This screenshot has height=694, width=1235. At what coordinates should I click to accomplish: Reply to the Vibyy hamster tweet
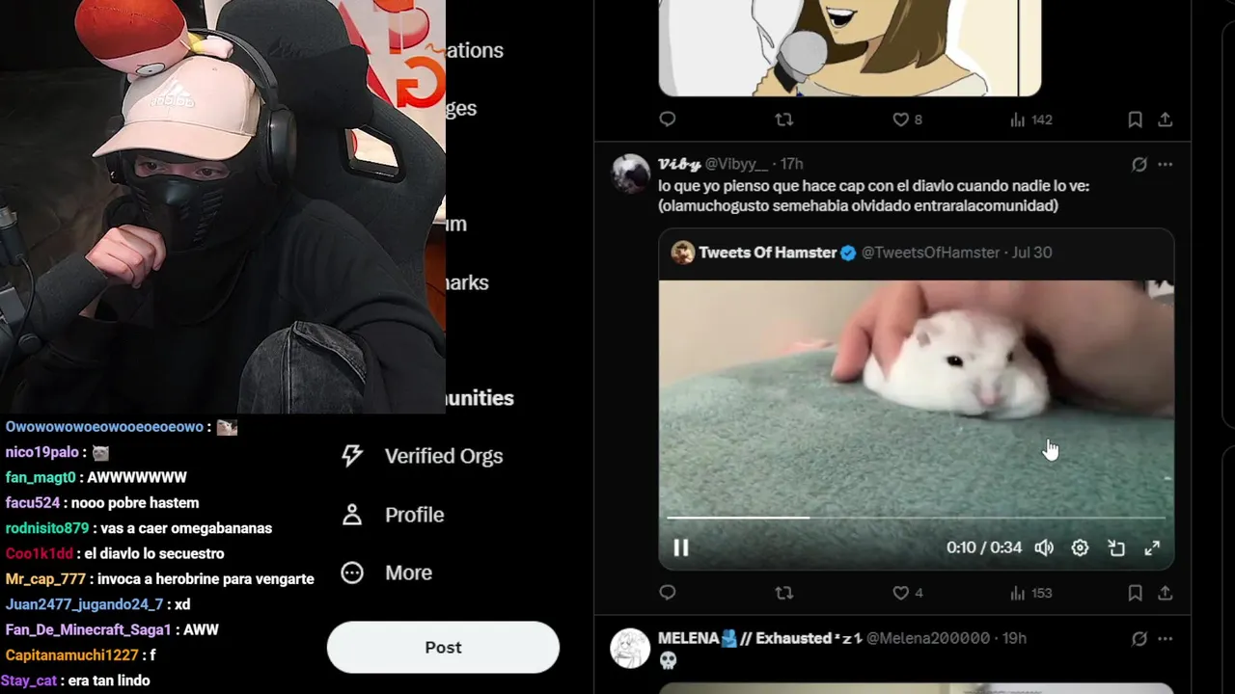click(667, 593)
